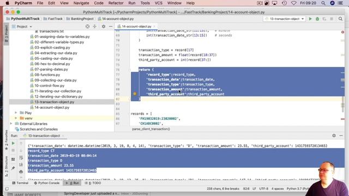Screen dimensions: 349x196
Task: Open Run panel settings gear
Action: [334, 136]
